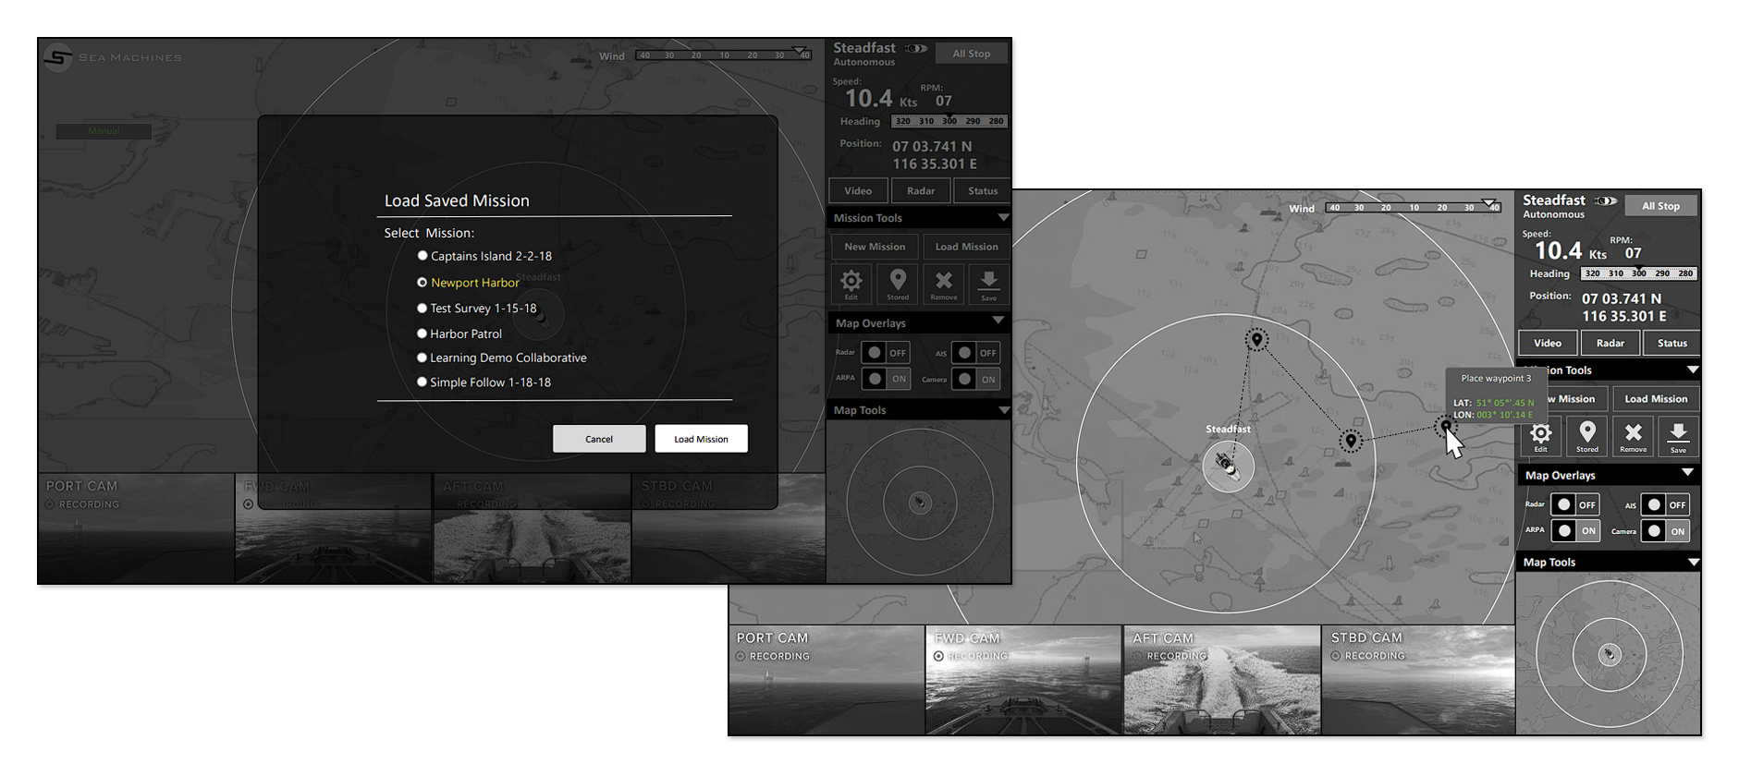Click the Remove X icon on the waypoint map screen
The width and height of the screenshot is (1739, 776).
tap(1633, 436)
